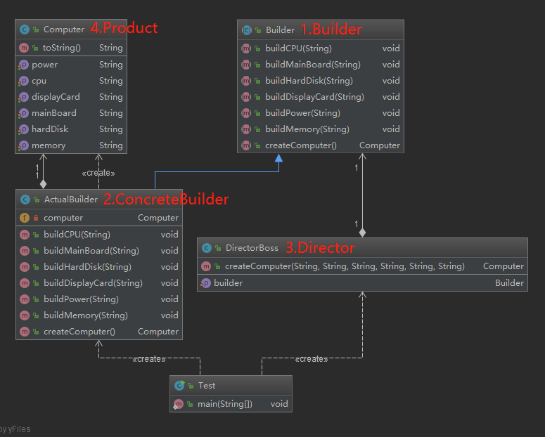Click the property icon beside cpu
This screenshot has height=437, width=545.
(23, 81)
